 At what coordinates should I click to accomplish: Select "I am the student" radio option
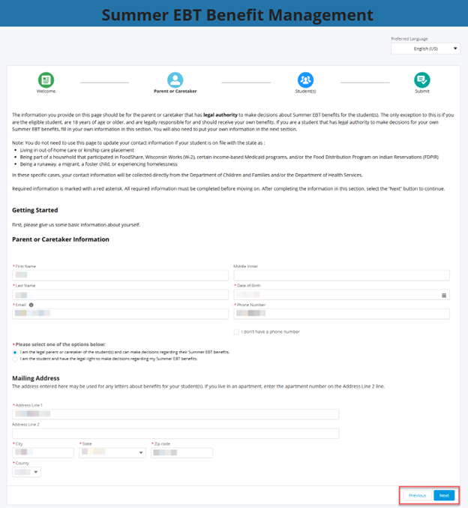[15, 359]
